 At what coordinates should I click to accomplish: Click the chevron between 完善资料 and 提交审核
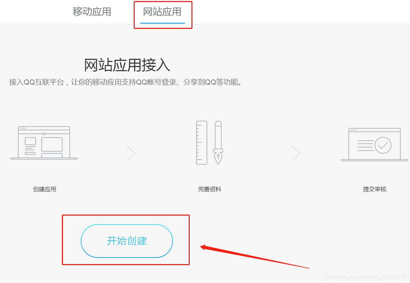(296, 153)
